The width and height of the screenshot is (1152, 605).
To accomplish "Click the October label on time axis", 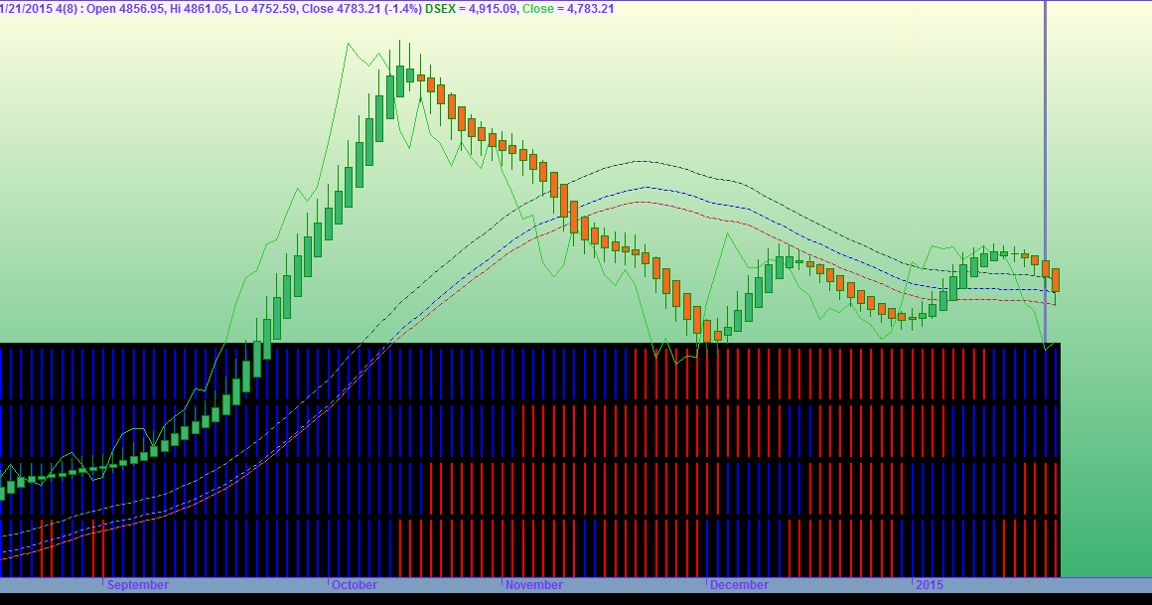I will click(355, 585).
